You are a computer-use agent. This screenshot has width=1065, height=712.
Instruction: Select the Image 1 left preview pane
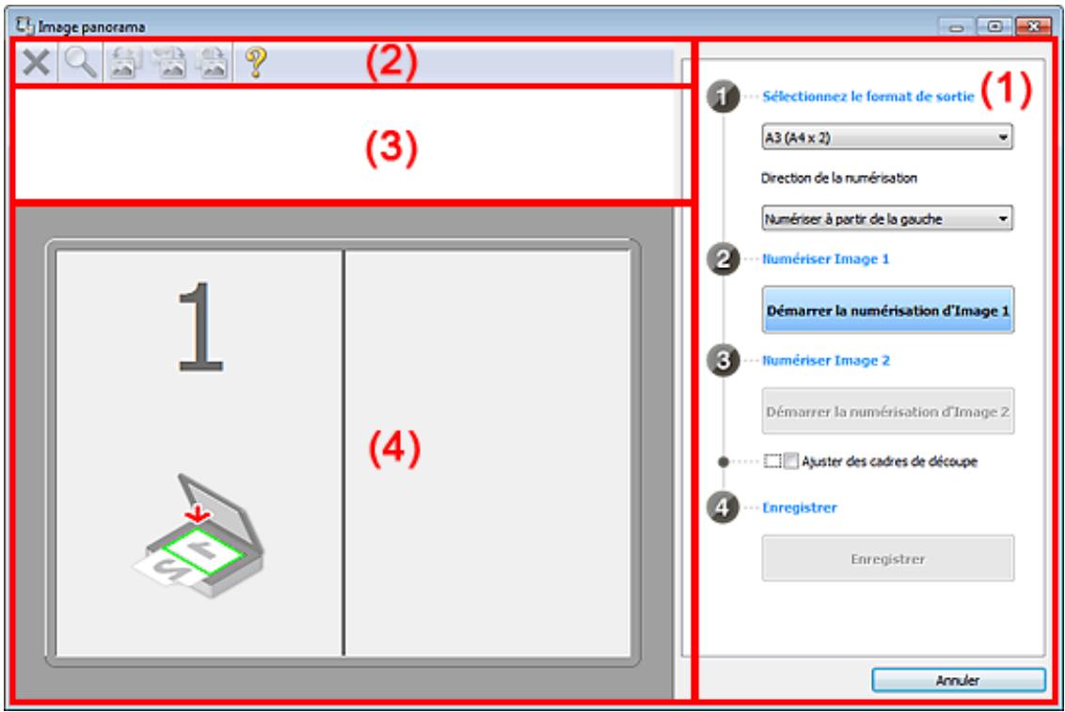199,452
